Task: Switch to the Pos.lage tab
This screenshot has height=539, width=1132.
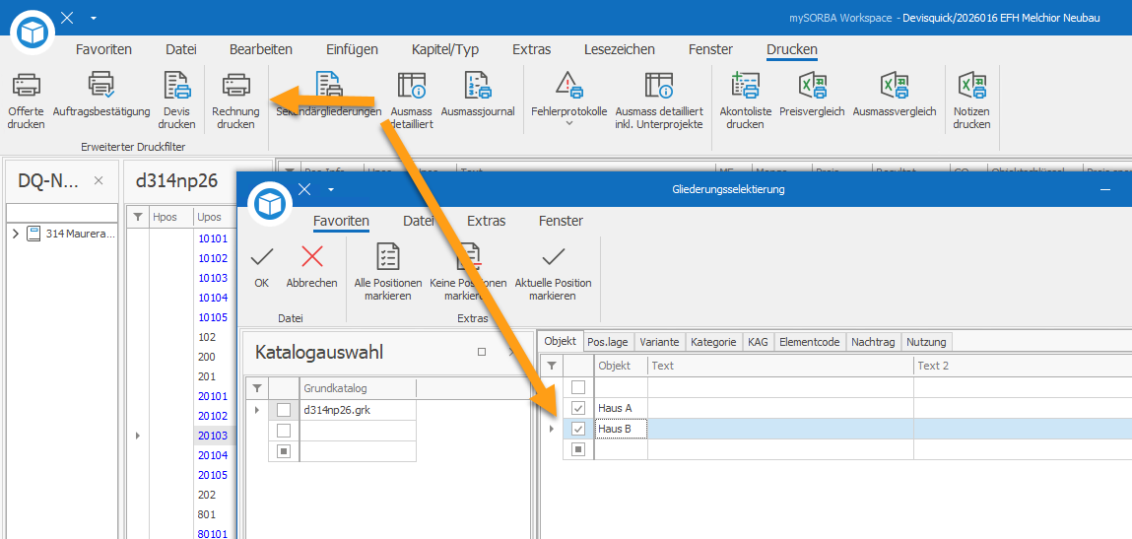Action: pos(607,342)
